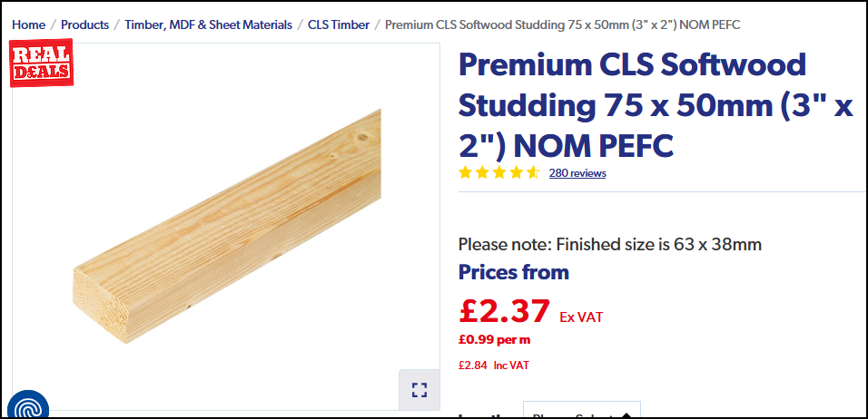The height and width of the screenshot is (419, 868).
Task: Navigate to Timber, MDF & Sheet Materials
Action: pos(209,24)
